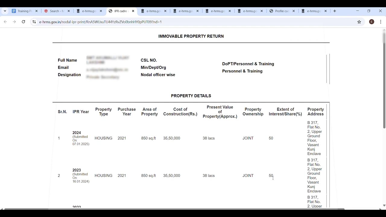The height and width of the screenshot is (217, 386).
Task: Open the tab search dropdown arrow
Action: tap(5, 11)
